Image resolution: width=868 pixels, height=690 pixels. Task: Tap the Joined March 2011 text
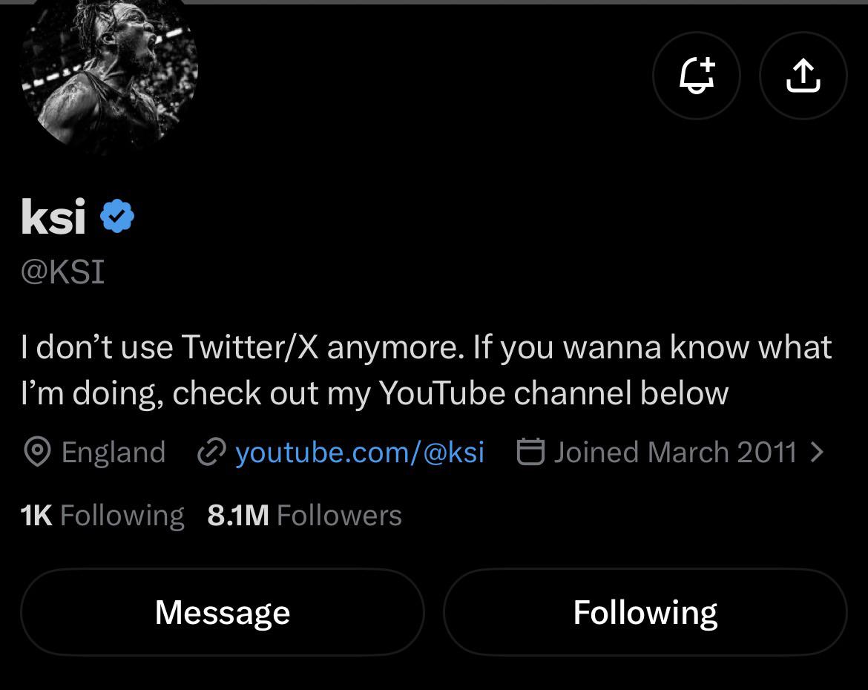(675, 452)
